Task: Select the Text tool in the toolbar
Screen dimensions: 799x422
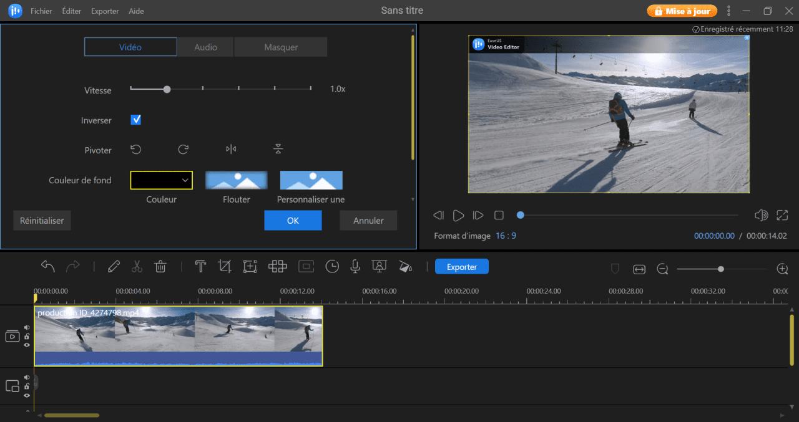Action: (x=200, y=266)
